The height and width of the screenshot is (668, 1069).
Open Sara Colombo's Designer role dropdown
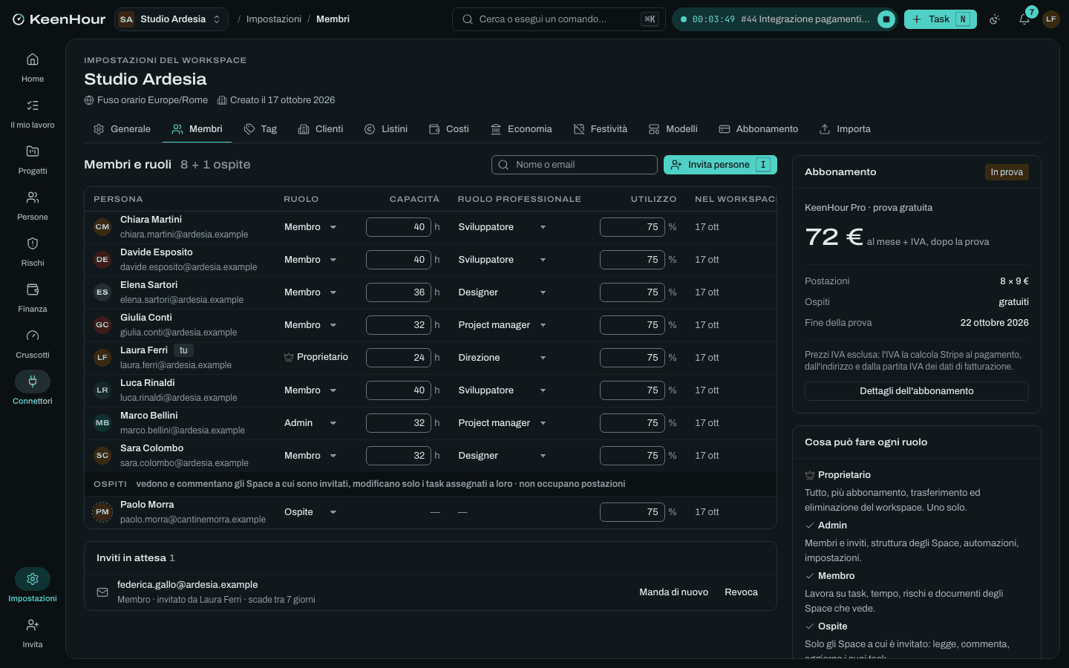point(503,456)
